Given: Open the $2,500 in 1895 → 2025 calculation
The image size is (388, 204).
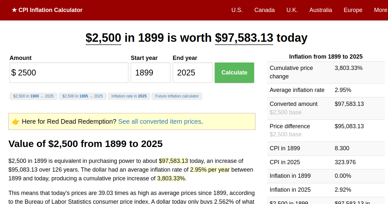Looking at the screenshot, I should pyautogui.click(x=82, y=96).
